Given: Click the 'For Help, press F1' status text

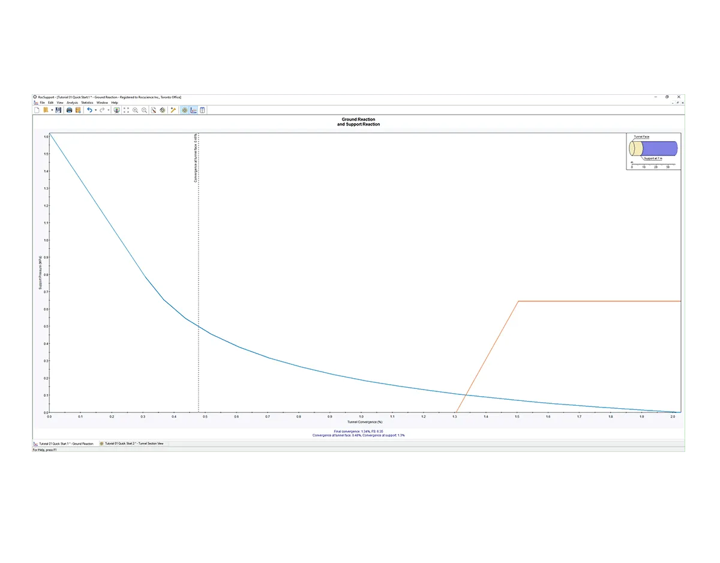Looking at the screenshot, I should tap(45, 449).
